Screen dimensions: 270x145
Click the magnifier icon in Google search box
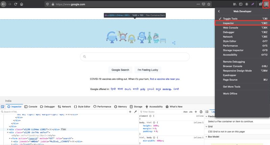pos(85,56)
